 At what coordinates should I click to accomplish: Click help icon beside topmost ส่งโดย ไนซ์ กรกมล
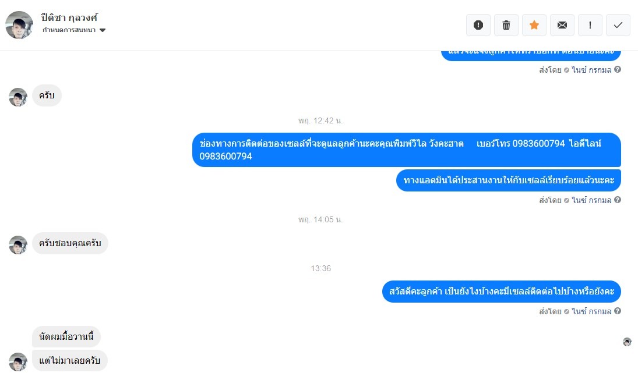coord(618,69)
